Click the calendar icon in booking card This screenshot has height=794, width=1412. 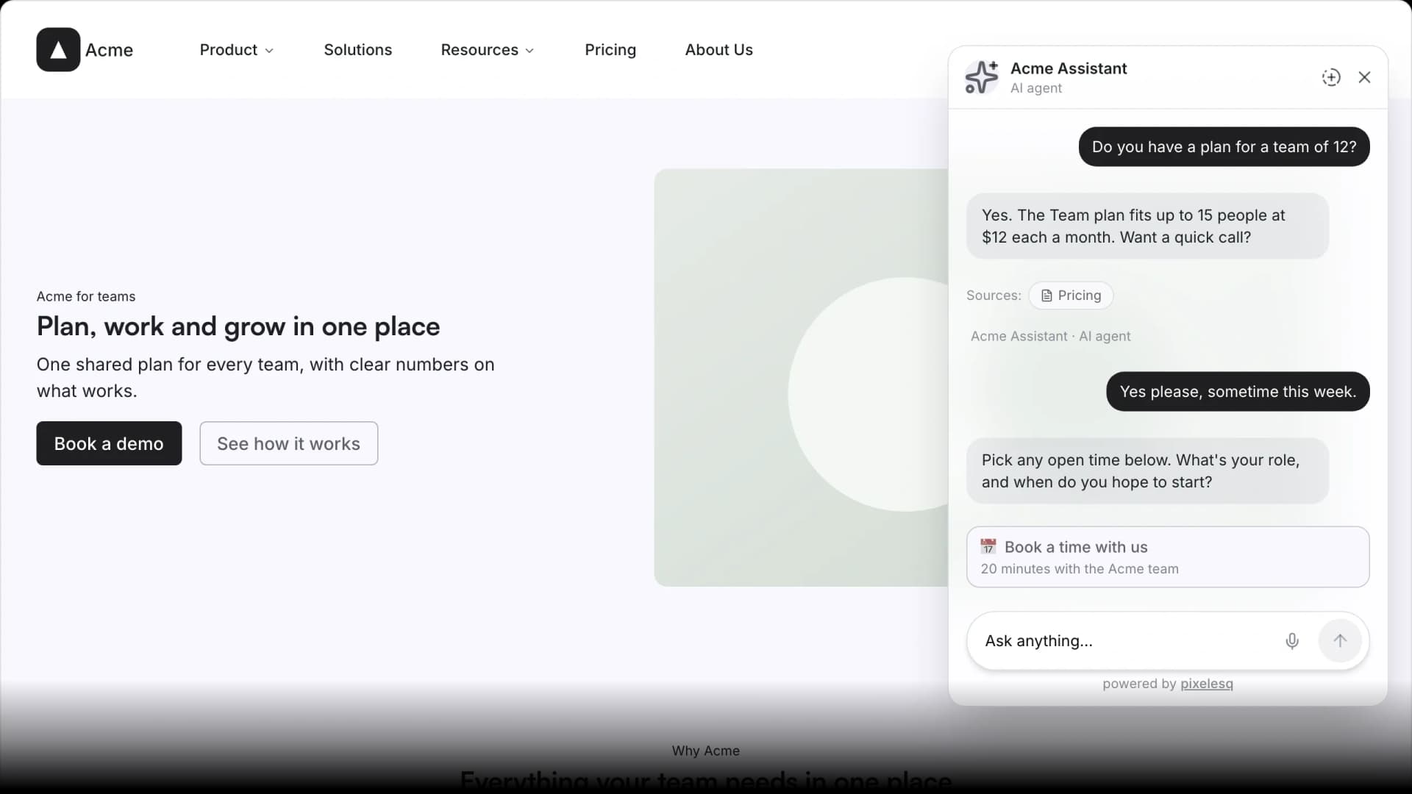click(988, 546)
